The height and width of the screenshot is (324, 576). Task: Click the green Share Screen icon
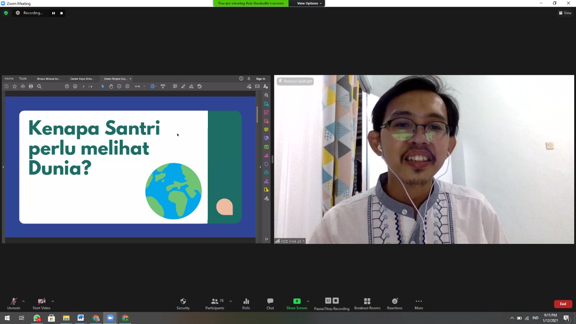(x=297, y=301)
